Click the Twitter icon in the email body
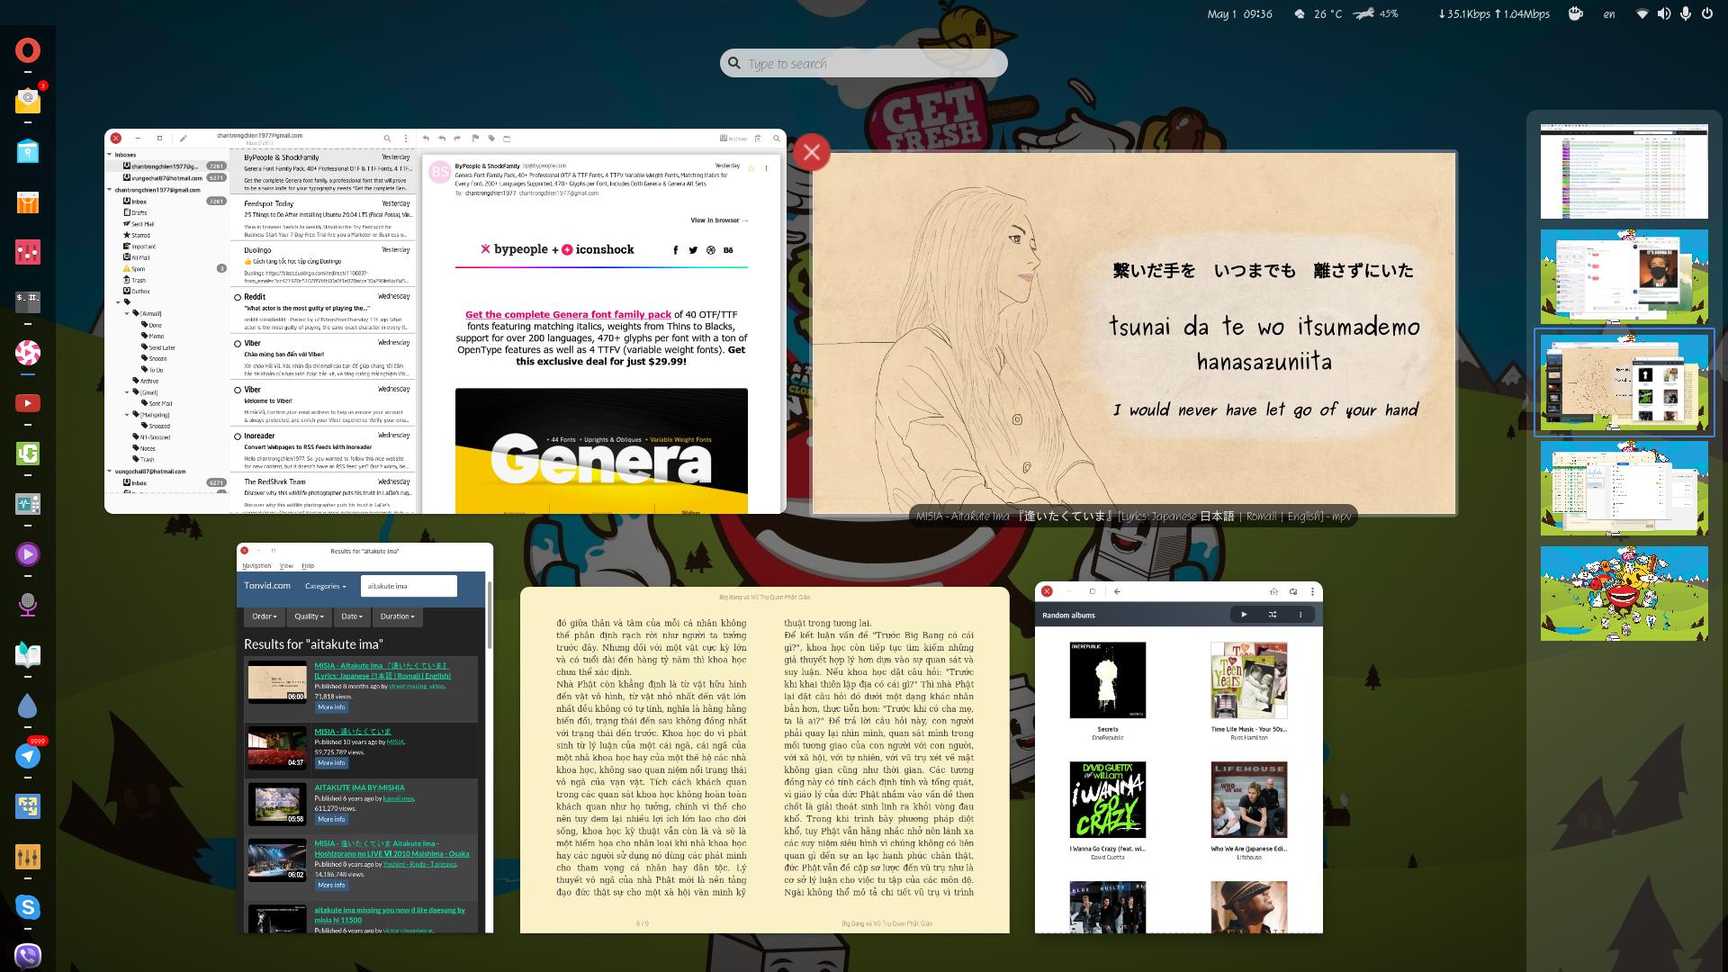 [693, 250]
